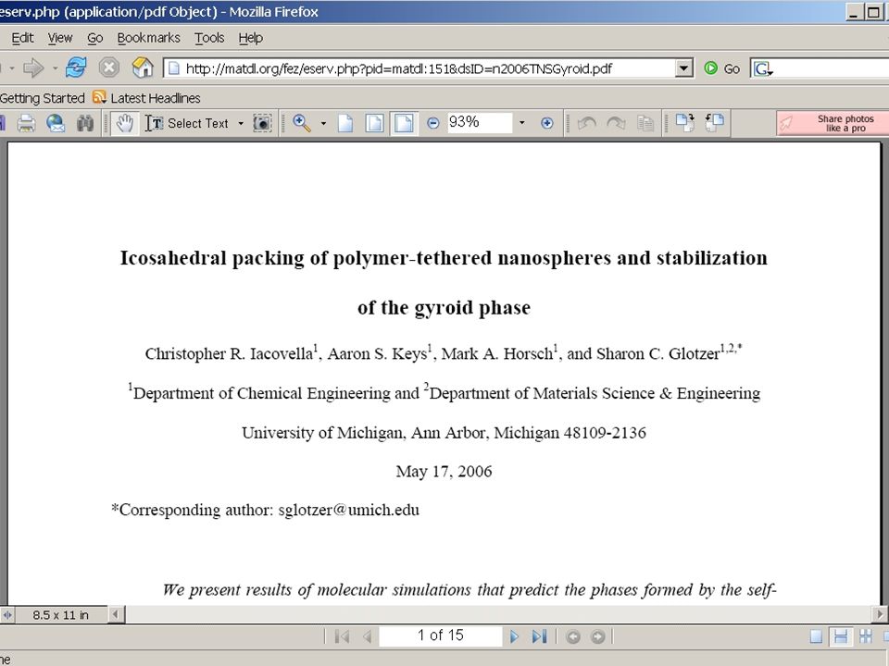Open the Select Text tool dropdown arrow
The width and height of the screenshot is (889, 666).
(x=241, y=123)
